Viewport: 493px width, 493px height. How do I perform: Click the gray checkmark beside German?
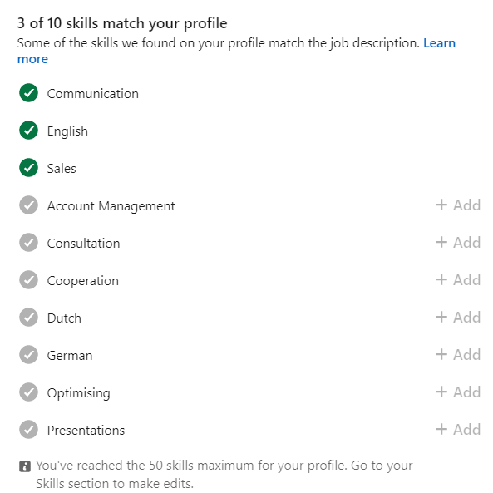pyautogui.click(x=28, y=355)
